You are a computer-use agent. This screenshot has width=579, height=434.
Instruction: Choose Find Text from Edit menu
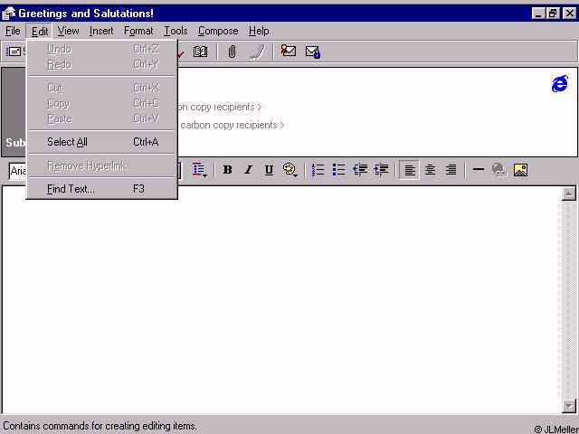(102, 189)
